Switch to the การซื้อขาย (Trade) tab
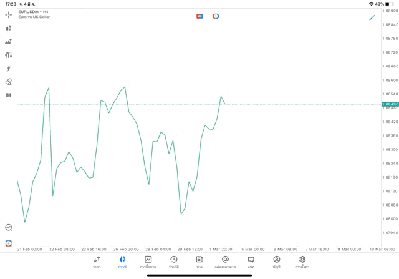399x279 pixels. click(x=148, y=262)
